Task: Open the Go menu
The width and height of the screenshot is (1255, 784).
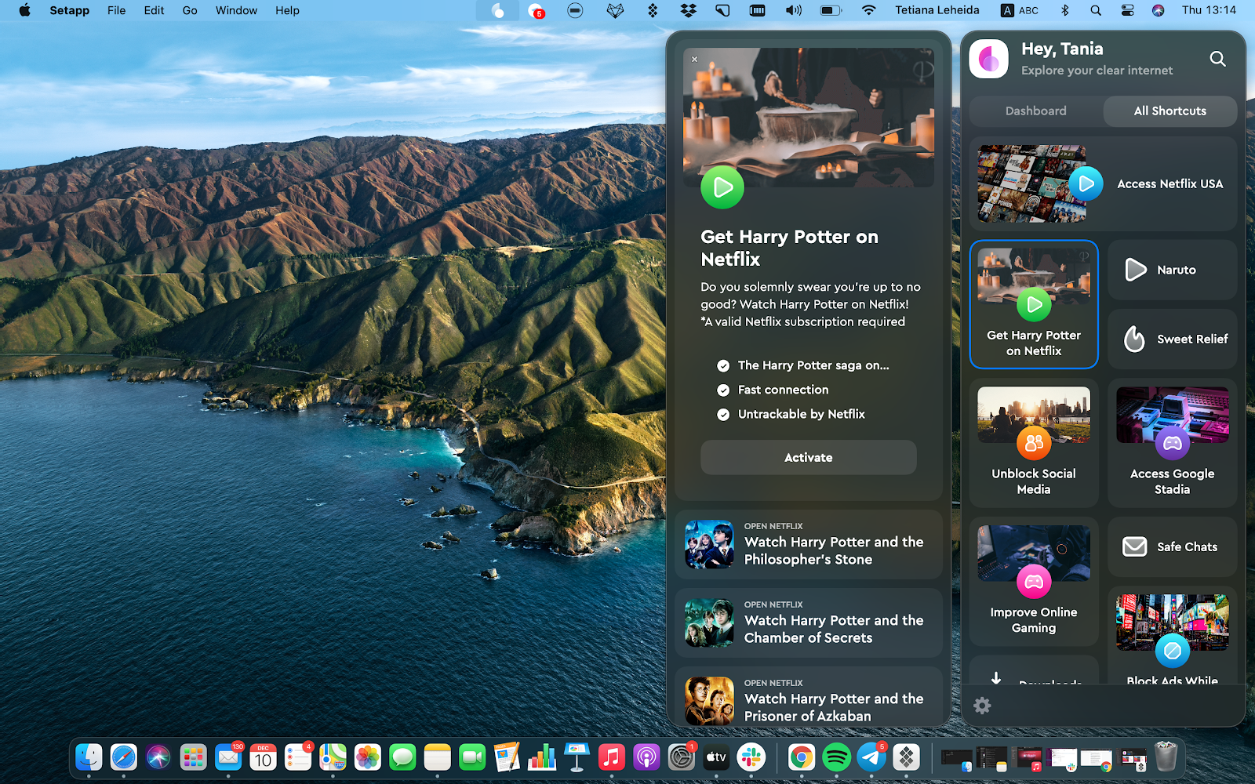Action: pyautogui.click(x=190, y=10)
